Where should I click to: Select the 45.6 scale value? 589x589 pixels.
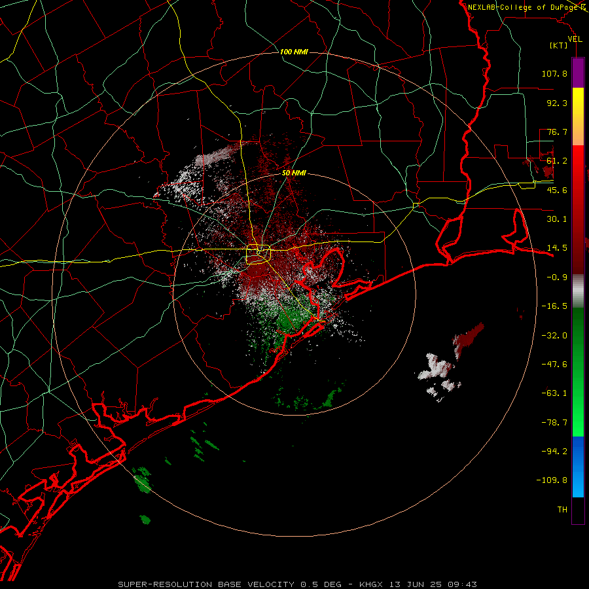(x=557, y=190)
